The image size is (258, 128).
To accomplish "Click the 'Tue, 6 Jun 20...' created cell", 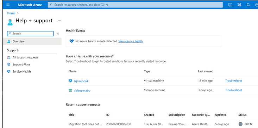I will 153,124.
